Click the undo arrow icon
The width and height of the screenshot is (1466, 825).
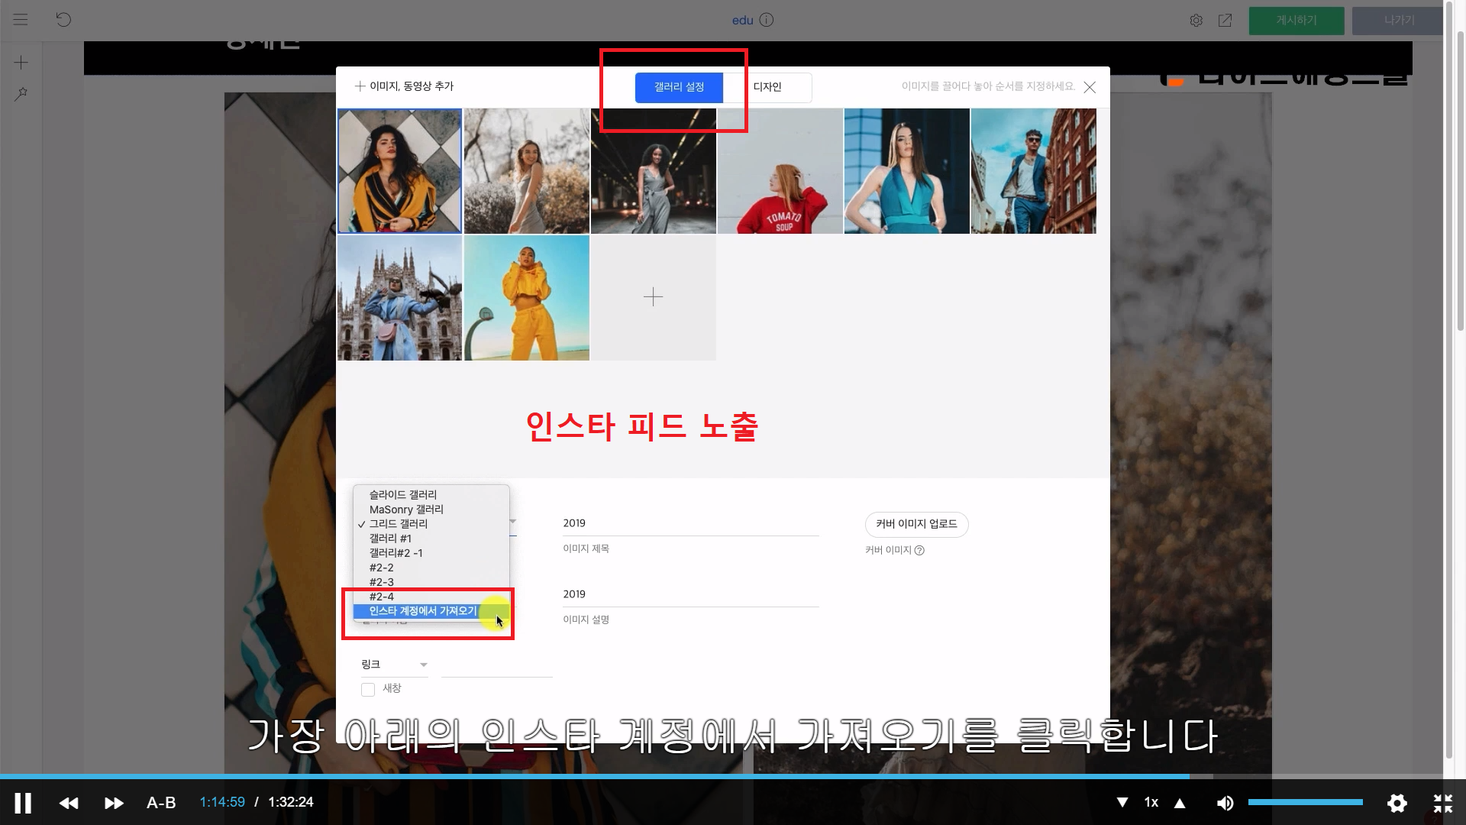[63, 20]
